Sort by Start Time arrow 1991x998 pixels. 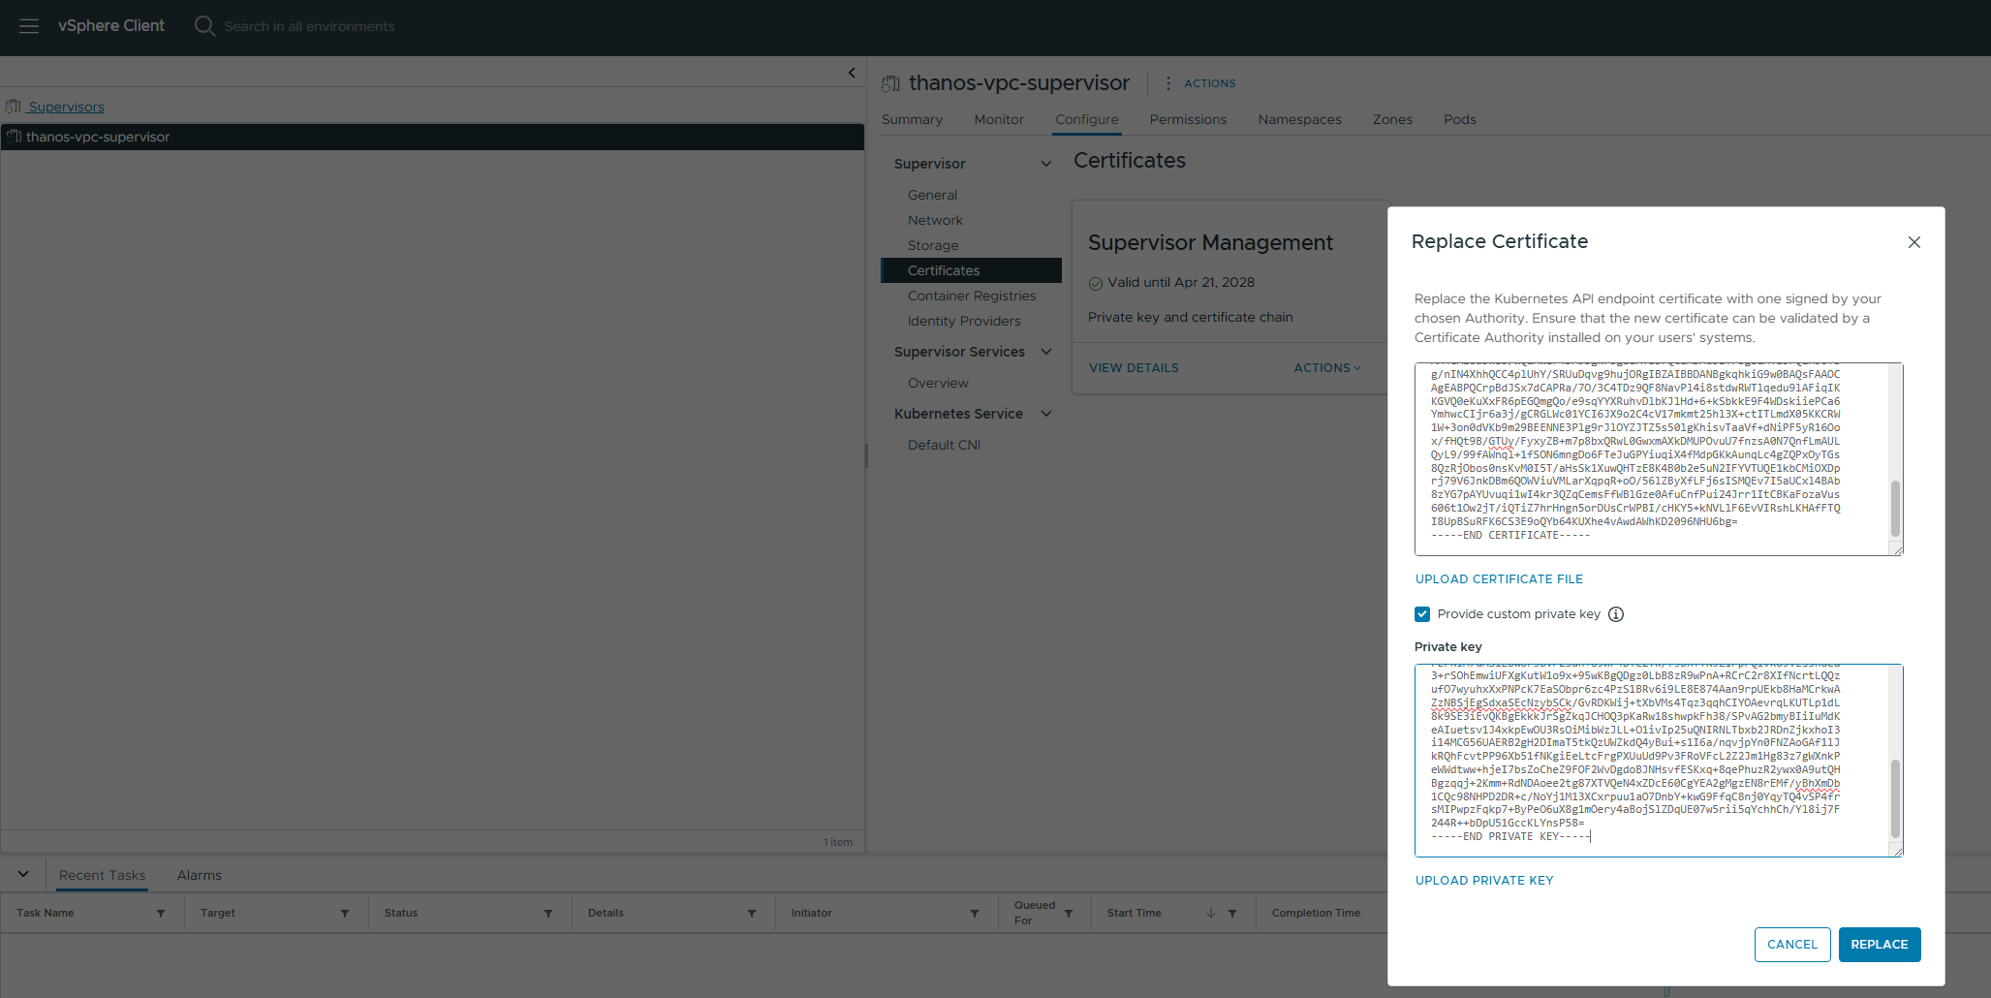click(1211, 914)
